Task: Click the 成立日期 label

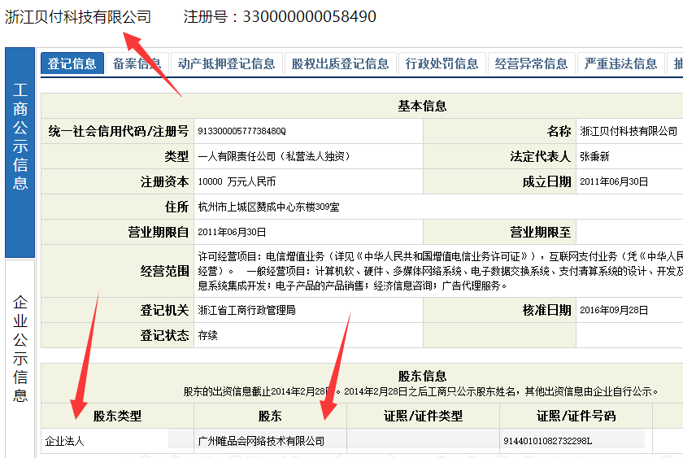Action: click(546, 181)
